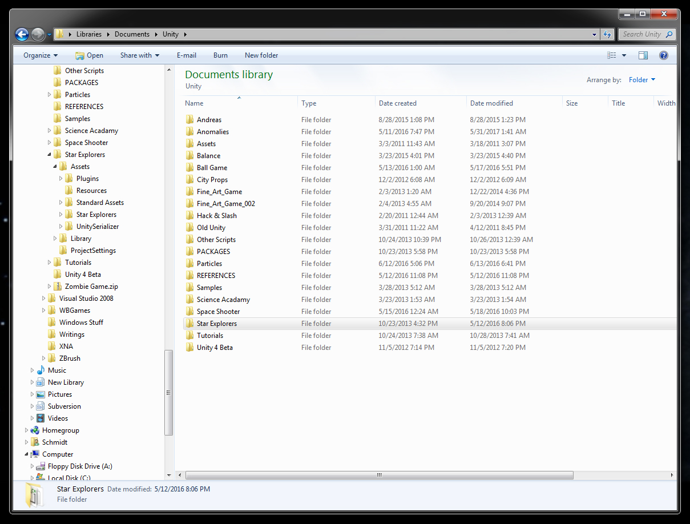
Task: Select the Balance folder icon
Action: [189, 156]
